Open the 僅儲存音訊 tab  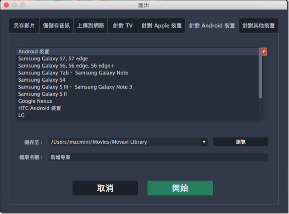point(56,26)
